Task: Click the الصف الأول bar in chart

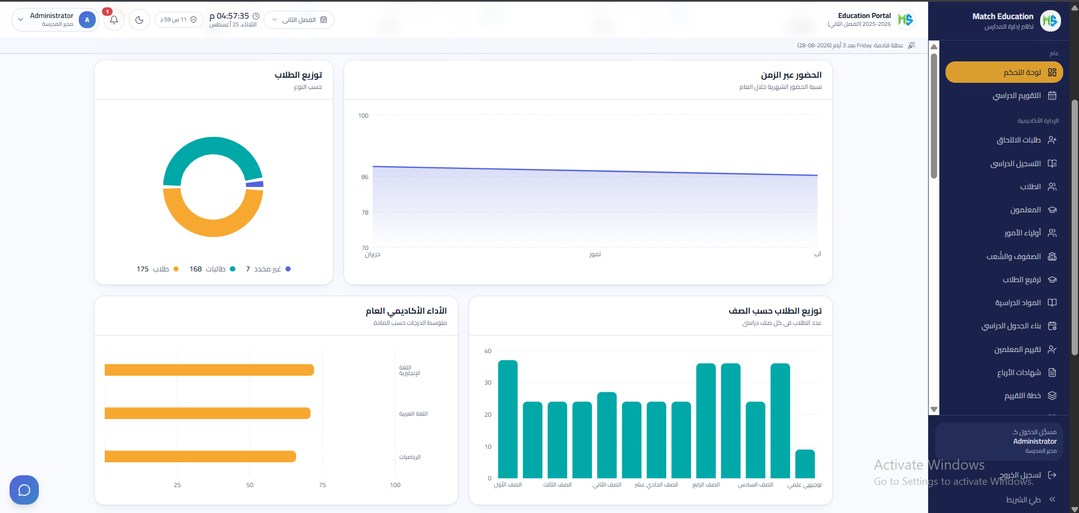Action: point(508,419)
